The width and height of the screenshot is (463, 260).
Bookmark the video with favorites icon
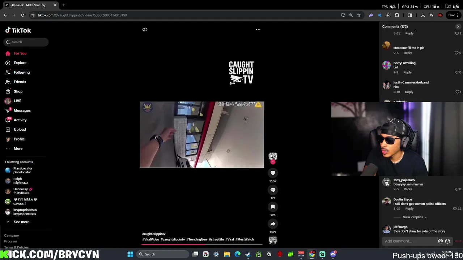click(273, 207)
